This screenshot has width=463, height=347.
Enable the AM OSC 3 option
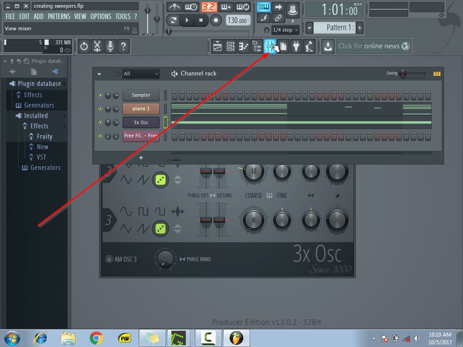click(109, 259)
